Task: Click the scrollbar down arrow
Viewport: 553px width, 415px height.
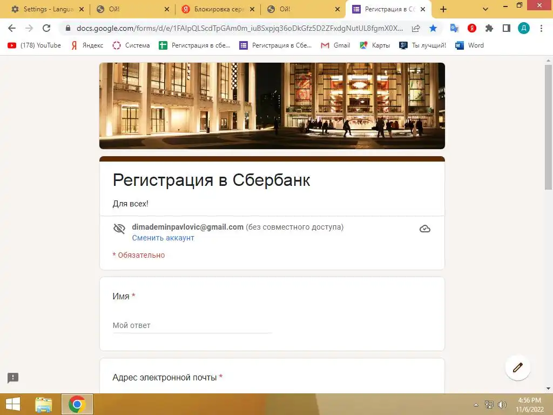Action: [548, 389]
